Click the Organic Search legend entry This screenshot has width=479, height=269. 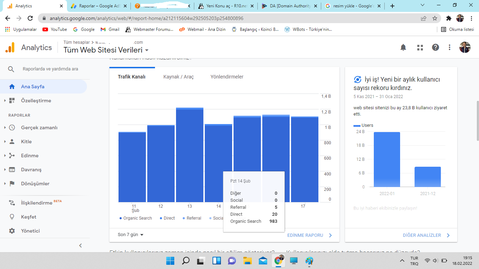[136, 218]
